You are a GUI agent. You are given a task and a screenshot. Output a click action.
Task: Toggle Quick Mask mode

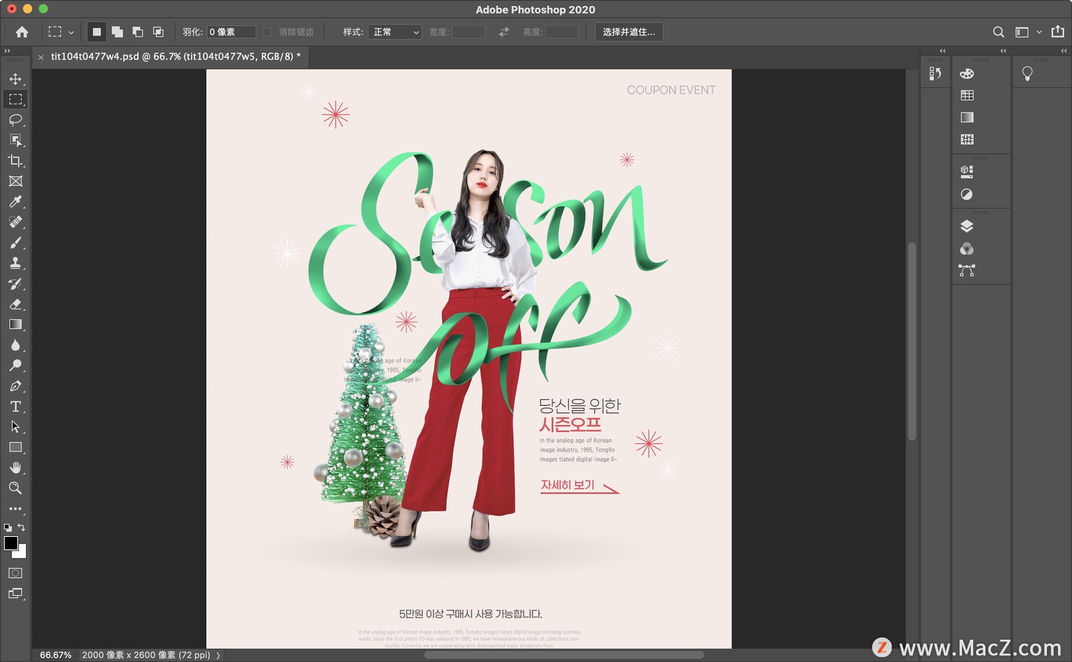[x=15, y=573]
